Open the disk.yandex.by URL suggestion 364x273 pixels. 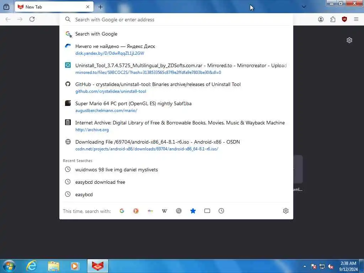point(110,53)
